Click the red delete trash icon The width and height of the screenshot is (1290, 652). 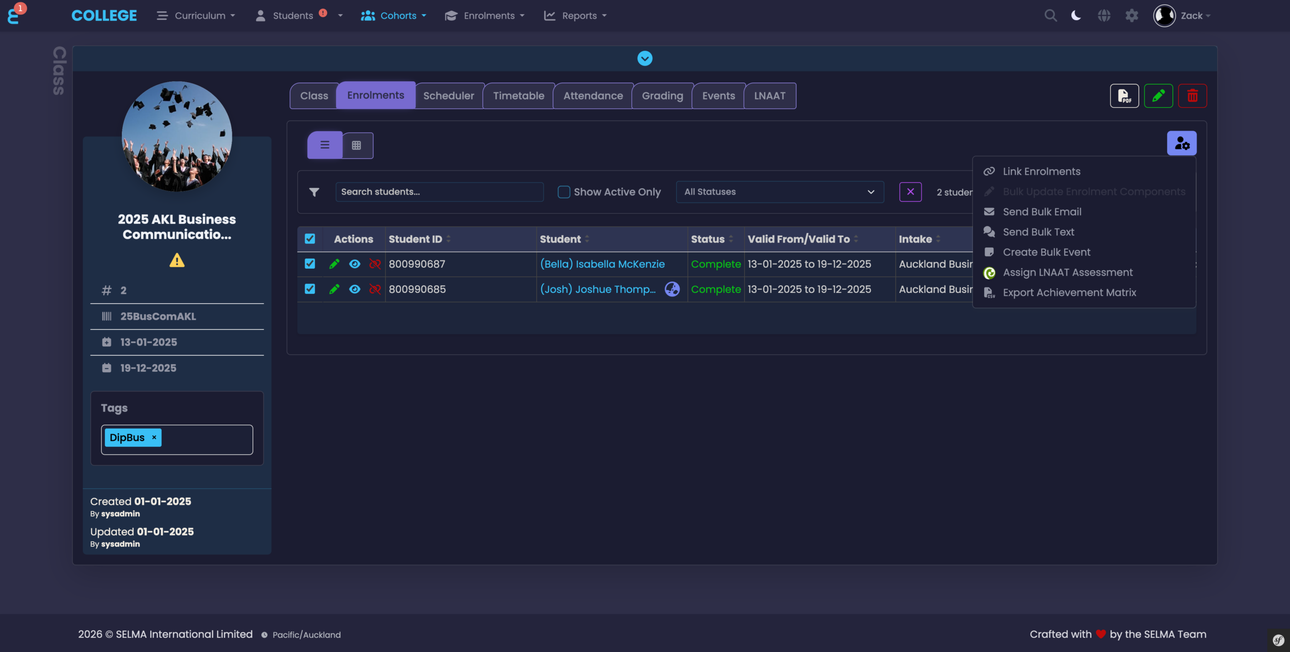click(1192, 96)
